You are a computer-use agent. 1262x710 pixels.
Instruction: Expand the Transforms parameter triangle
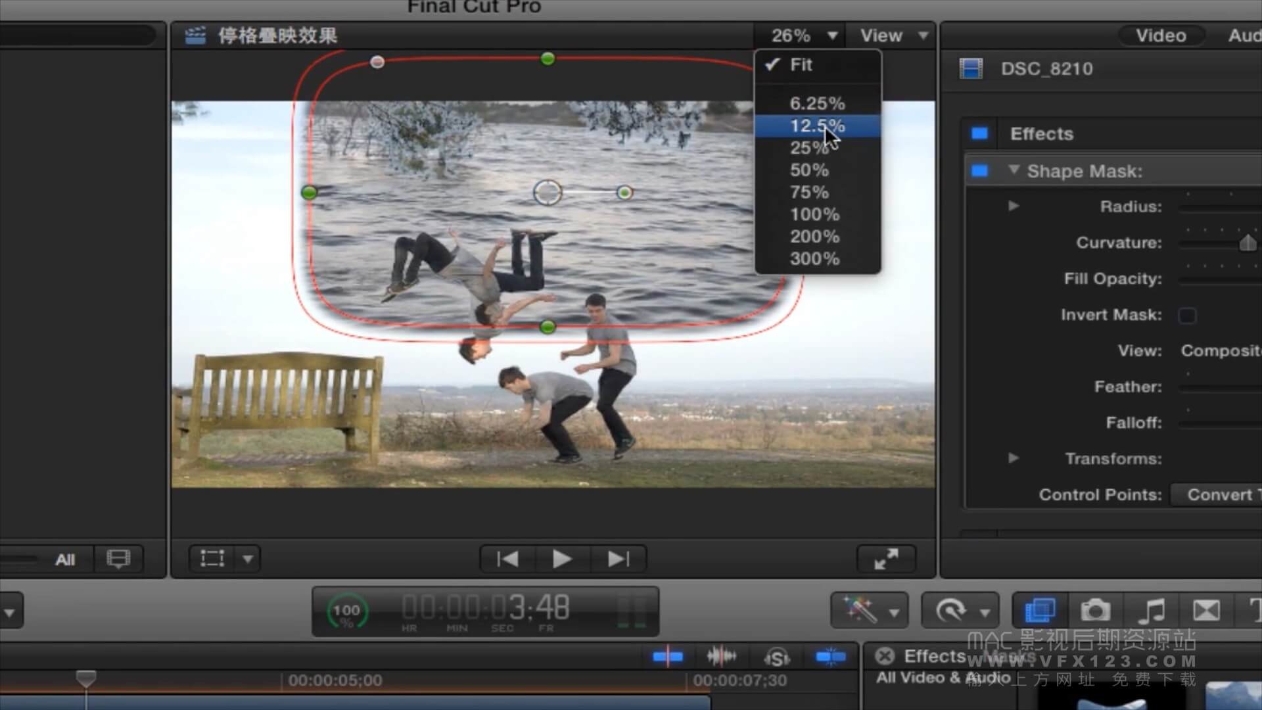[x=1014, y=458]
